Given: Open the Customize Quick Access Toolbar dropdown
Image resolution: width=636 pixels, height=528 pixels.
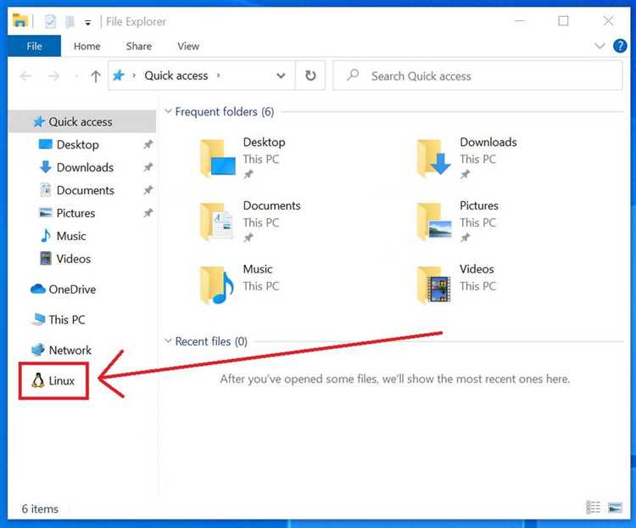Looking at the screenshot, I should point(87,23).
